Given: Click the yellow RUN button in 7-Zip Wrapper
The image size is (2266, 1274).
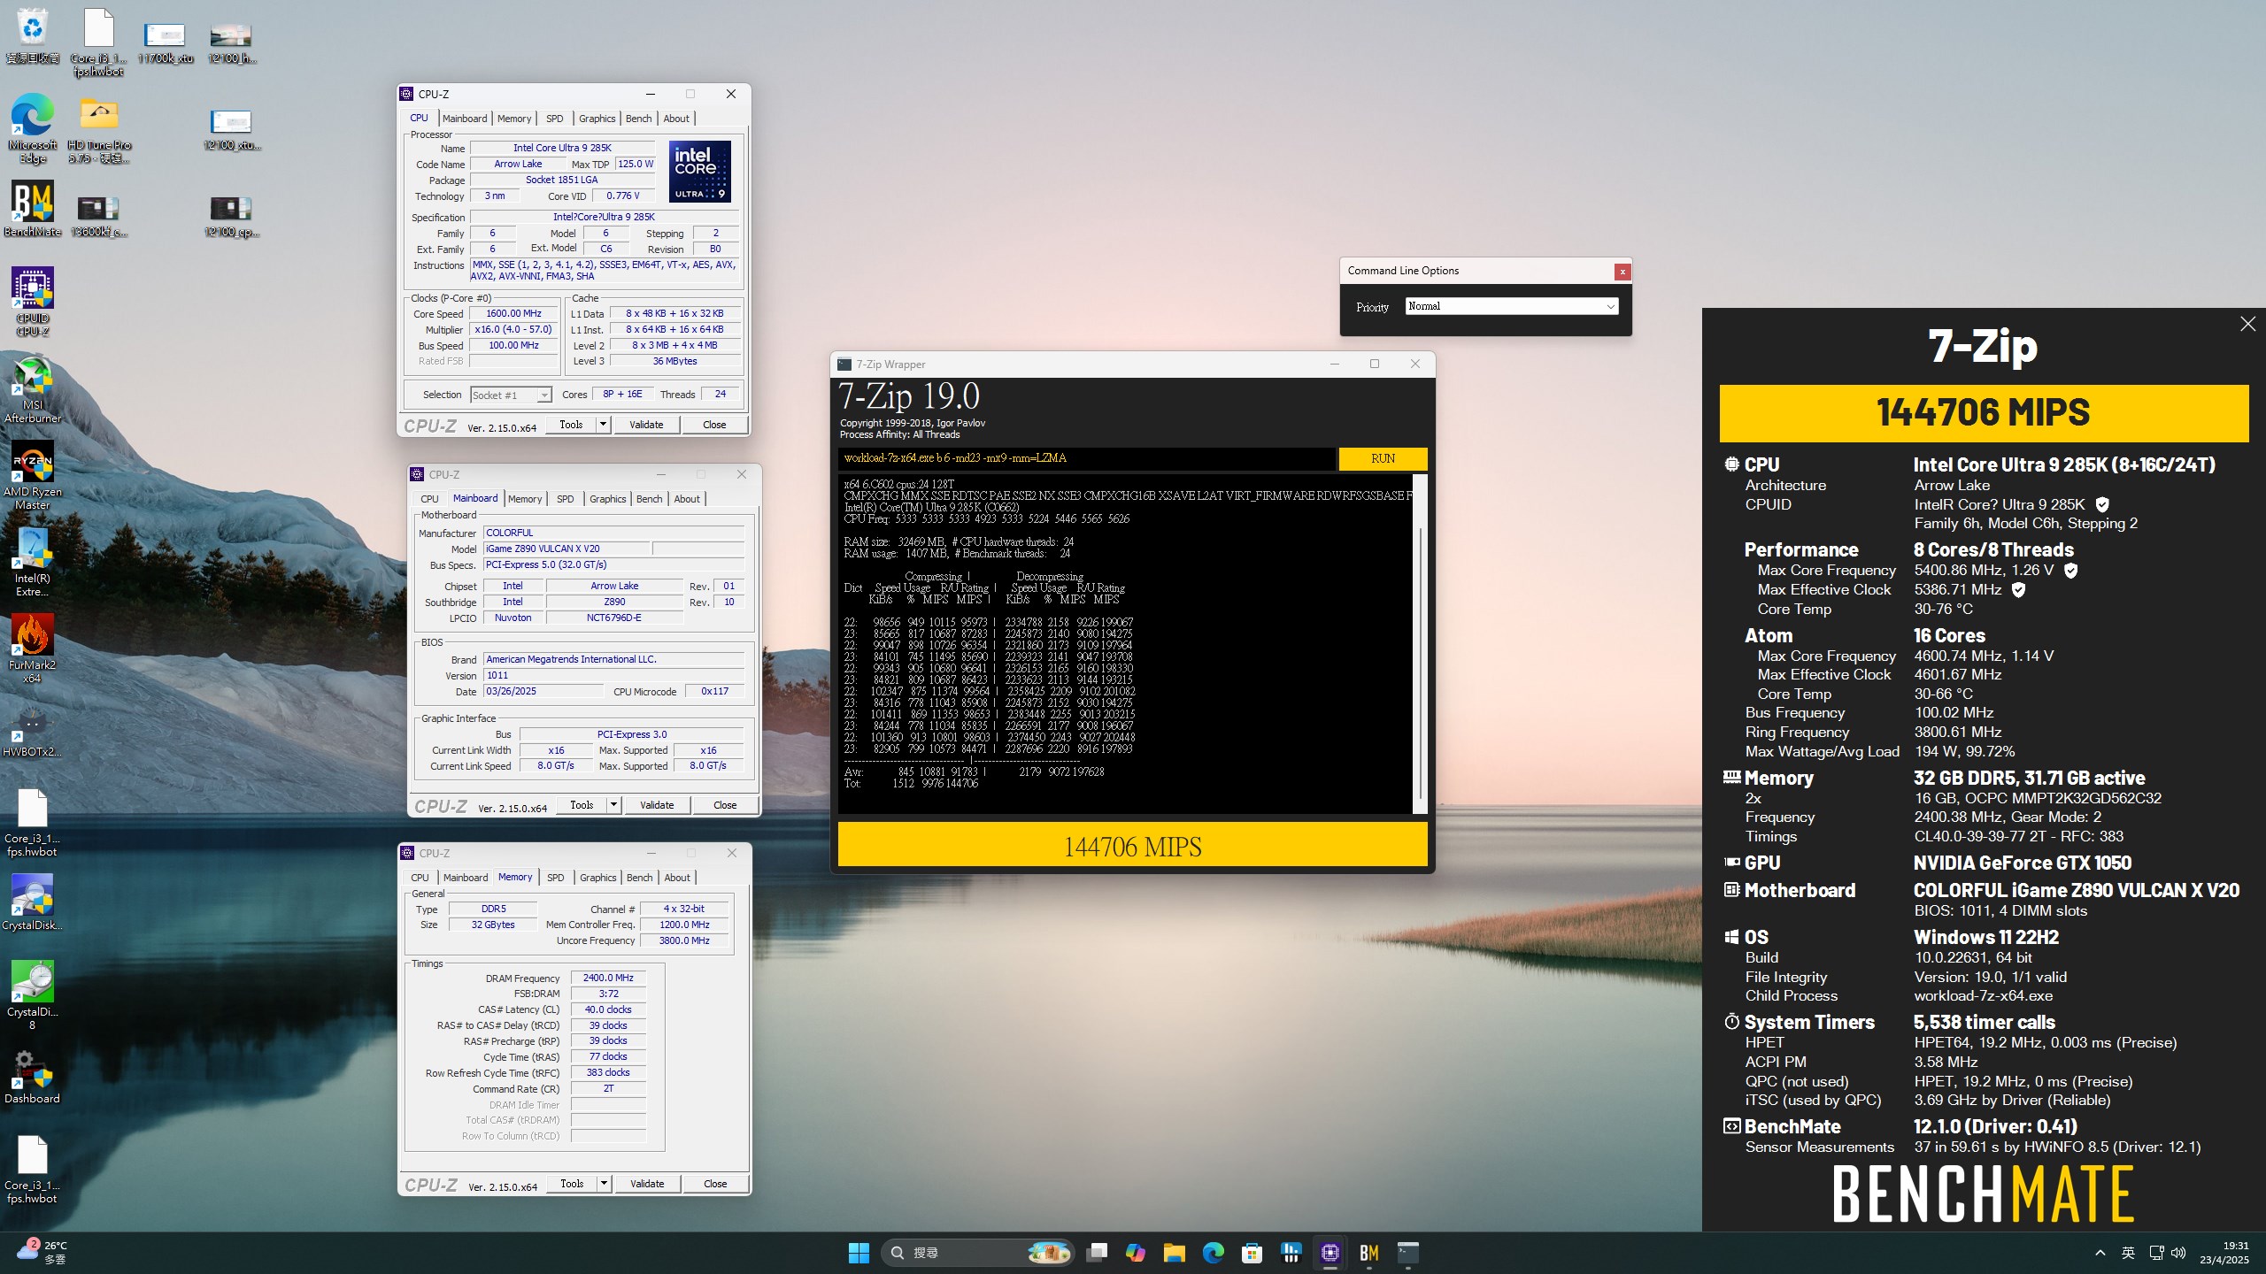Looking at the screenshot, I should click(1383, 458).
